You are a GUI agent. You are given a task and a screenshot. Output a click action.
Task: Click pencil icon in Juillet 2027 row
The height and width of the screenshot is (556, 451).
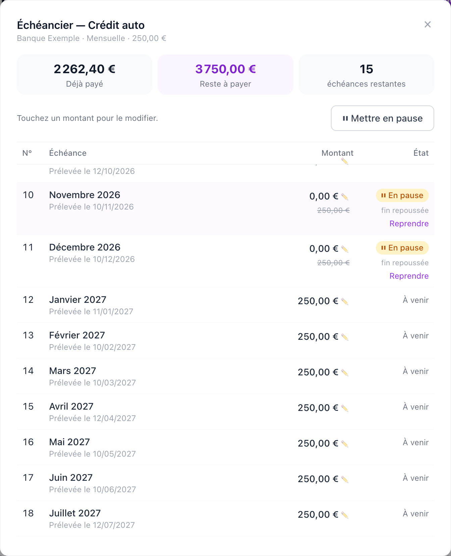coord(345,515)
